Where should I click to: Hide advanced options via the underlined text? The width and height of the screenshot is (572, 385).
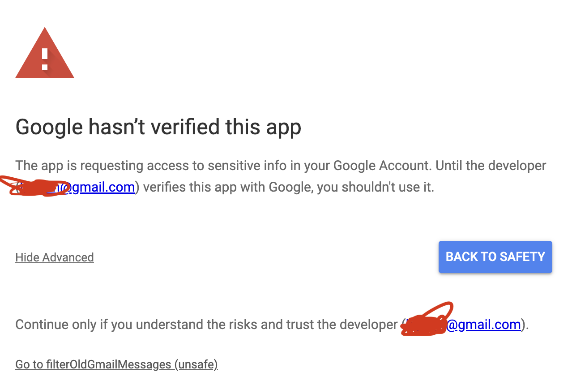click(x=54, y=257)
